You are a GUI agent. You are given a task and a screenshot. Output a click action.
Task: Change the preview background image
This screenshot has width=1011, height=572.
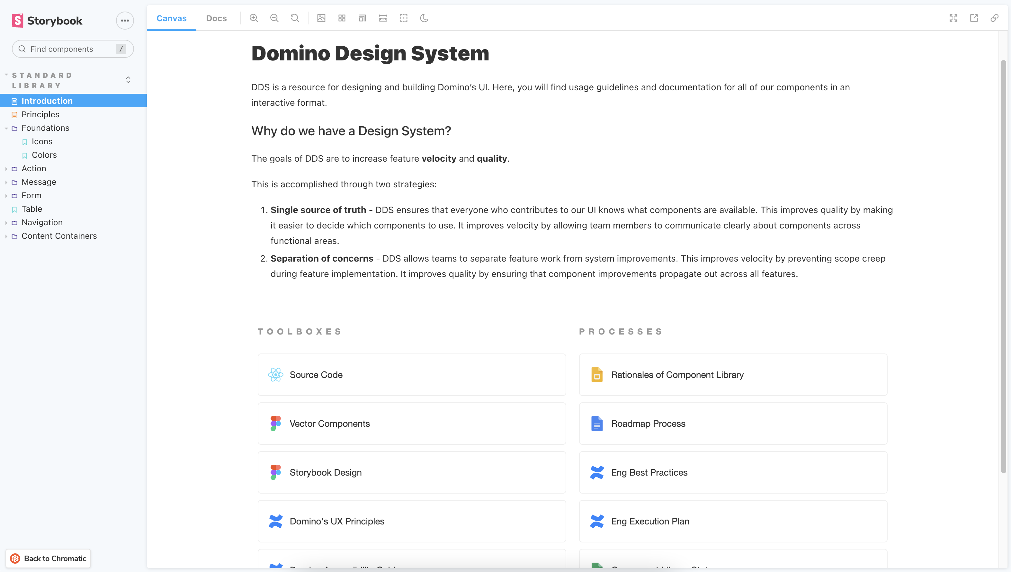coord(321,18)
